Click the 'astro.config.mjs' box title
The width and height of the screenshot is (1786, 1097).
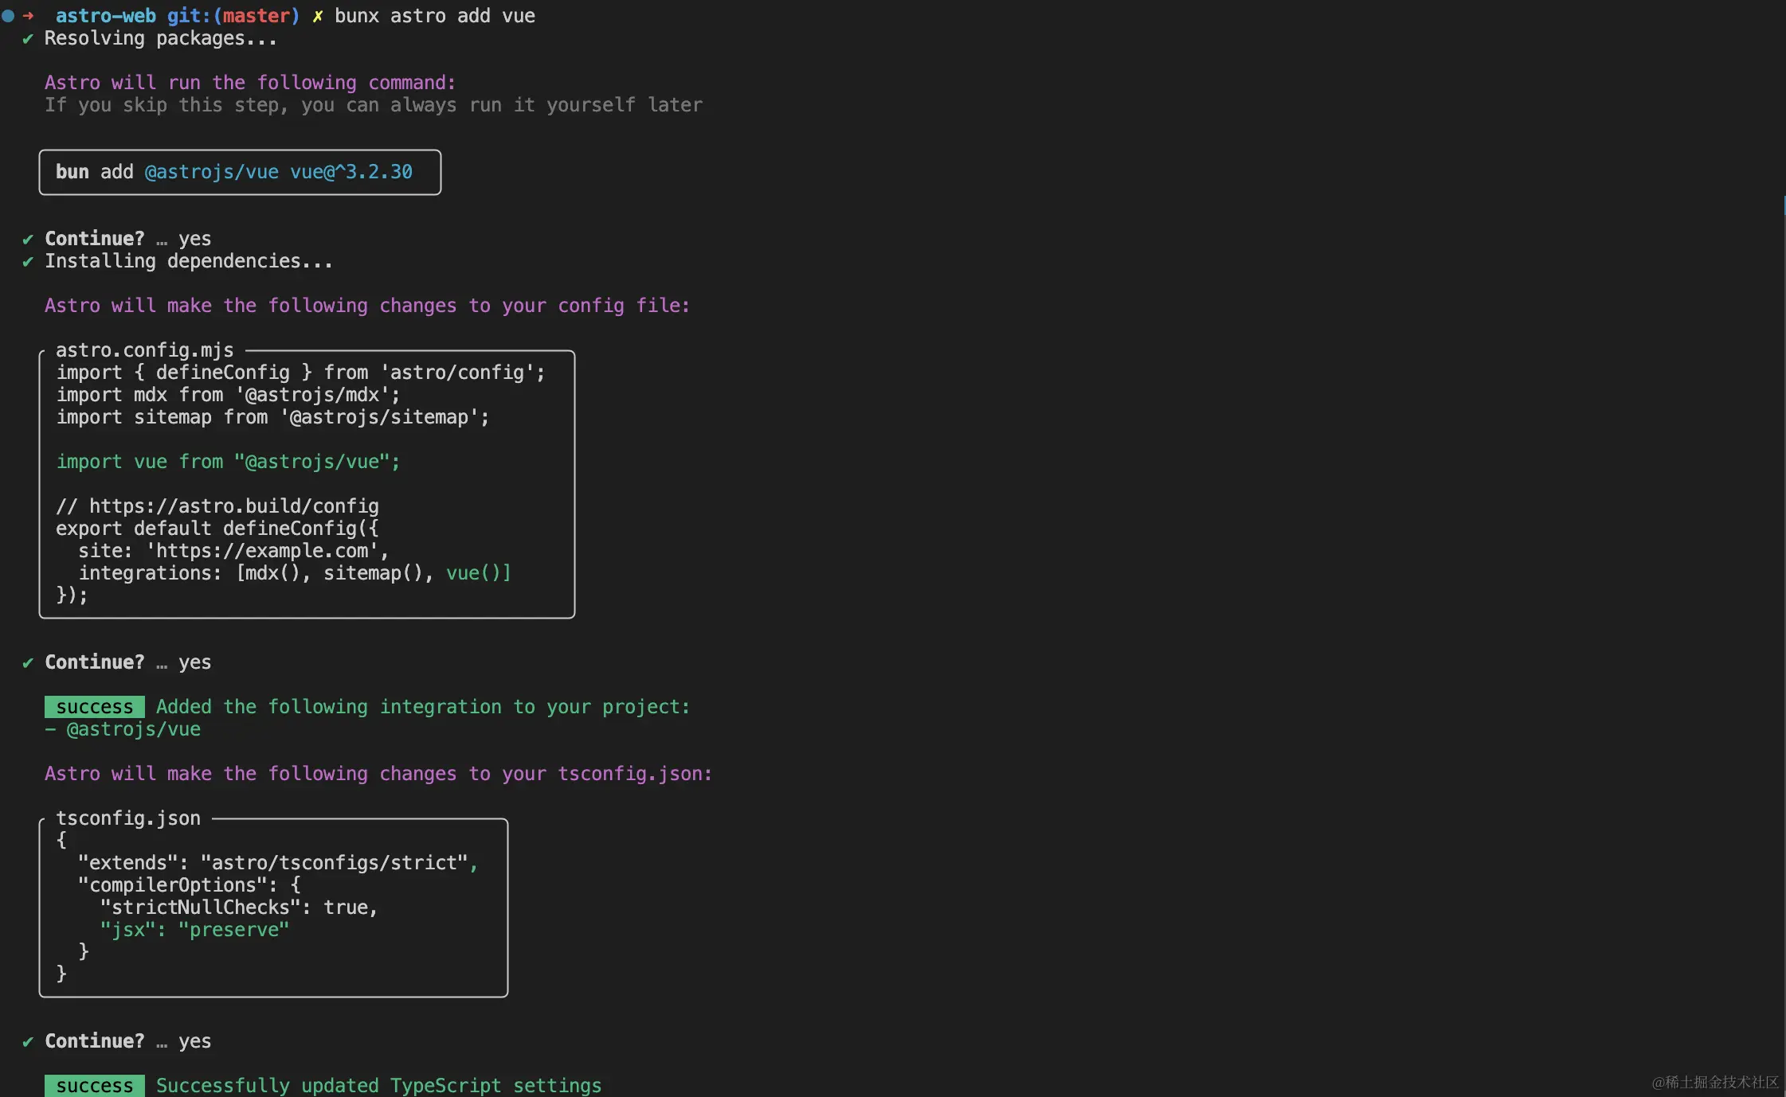(145, 350)
